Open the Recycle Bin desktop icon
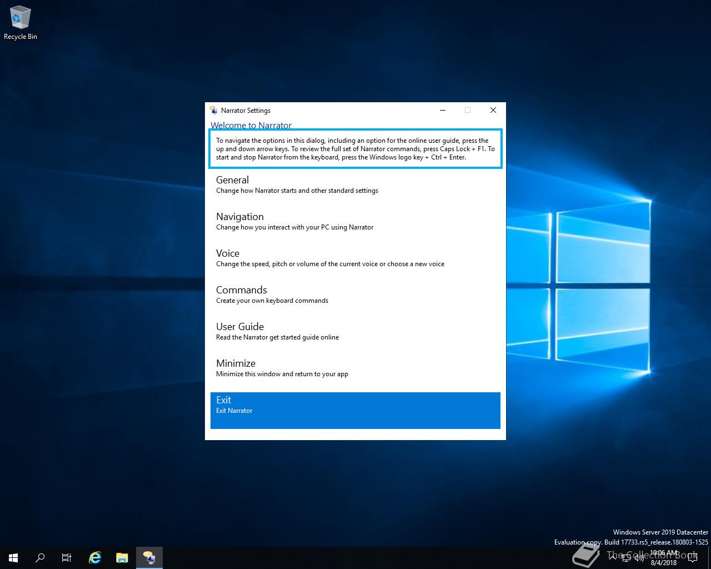 21,23
